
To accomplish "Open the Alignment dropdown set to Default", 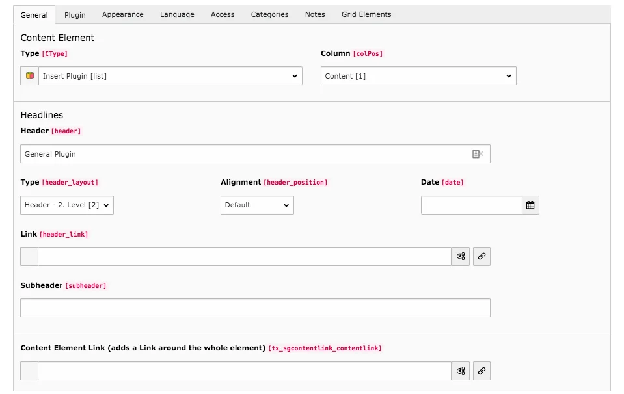I will [257, 205].
